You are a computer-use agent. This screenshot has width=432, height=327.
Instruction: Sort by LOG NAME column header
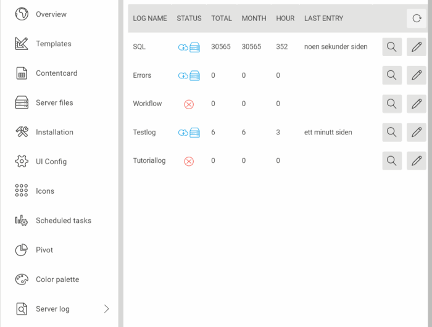click(x=150, y=19)
